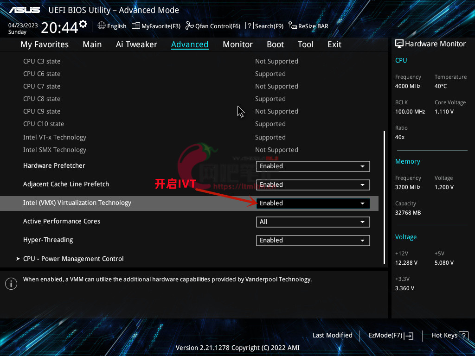Click the CPU temperature value 40°C
475x356 pixels.
point(441,86)
